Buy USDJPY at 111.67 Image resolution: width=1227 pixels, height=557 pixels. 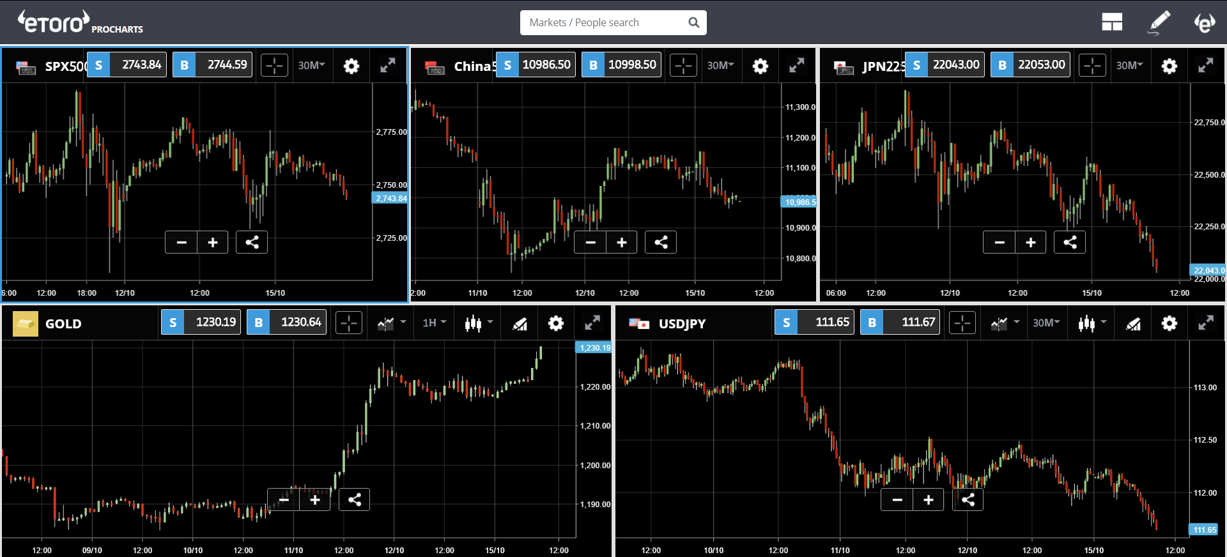click(900, 322)
